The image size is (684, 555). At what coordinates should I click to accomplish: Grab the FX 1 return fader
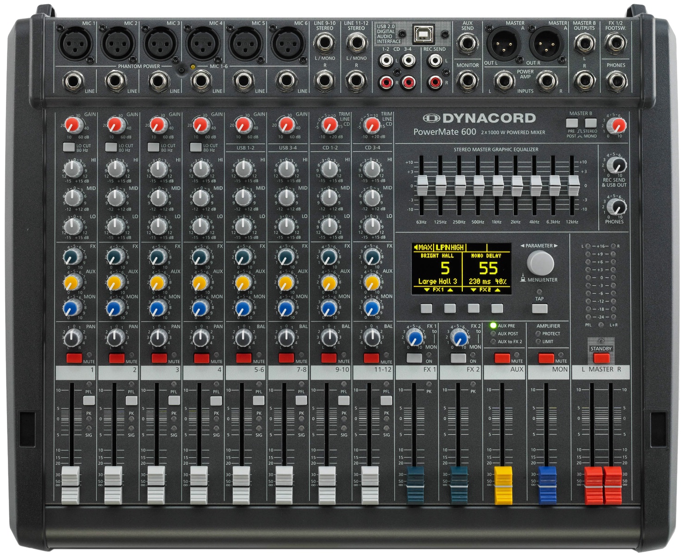(415, 485)
